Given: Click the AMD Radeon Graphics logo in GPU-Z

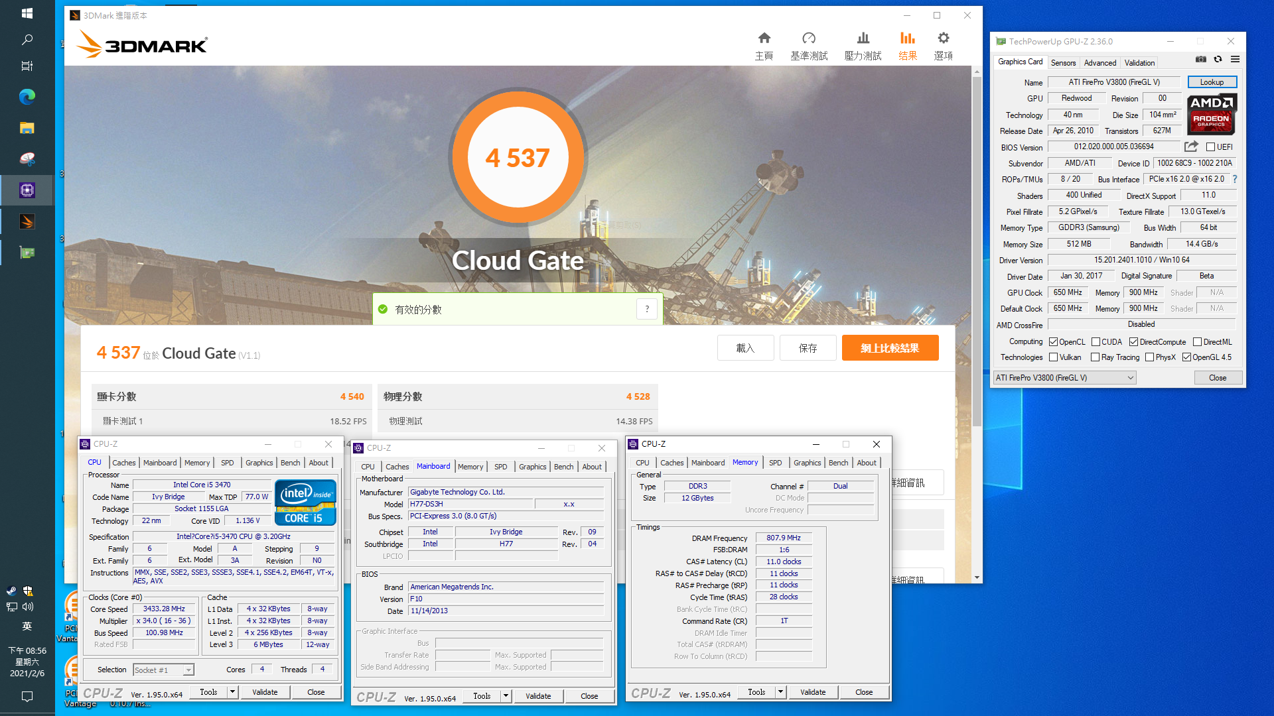Looking at the screenshot, I should [x=1212, y=115].
